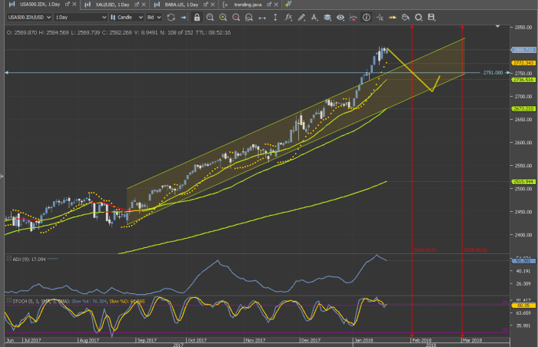538x347 pixels.
Task: Click the left edge panel expander handle
Action: (2, 177)
